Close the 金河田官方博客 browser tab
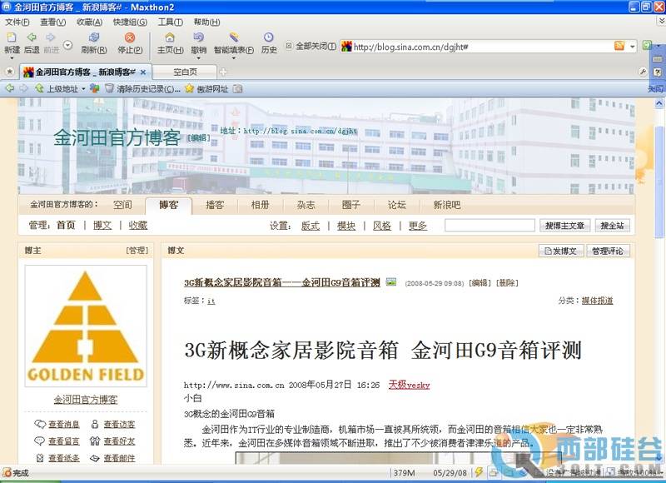Screen dimensions: 666x483 [143, 72]
